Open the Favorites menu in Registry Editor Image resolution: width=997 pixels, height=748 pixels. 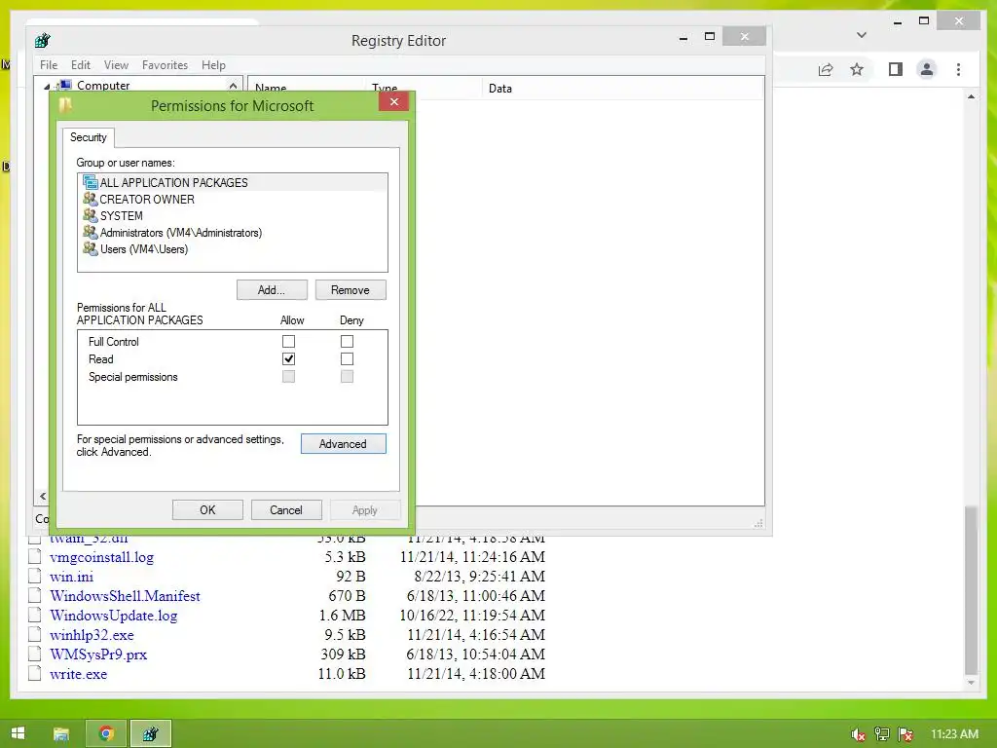(165, 65)
